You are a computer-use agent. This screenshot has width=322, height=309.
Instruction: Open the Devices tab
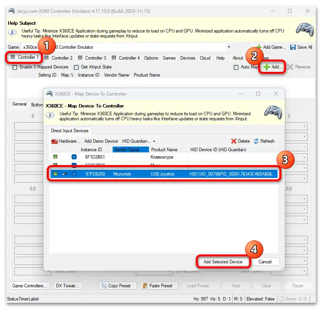[188, 58]
